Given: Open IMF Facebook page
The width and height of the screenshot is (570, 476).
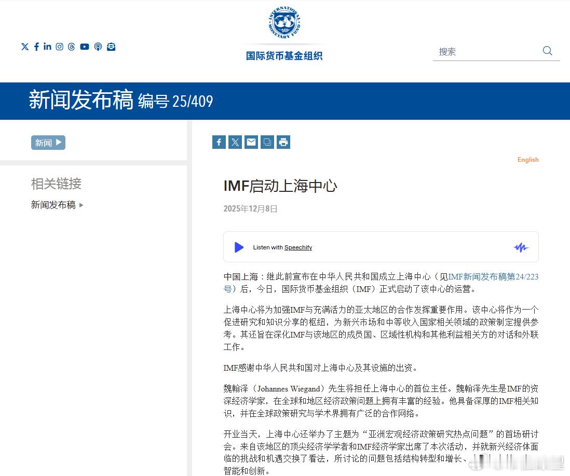Looking at the screenshot, I should pos(36,47).
